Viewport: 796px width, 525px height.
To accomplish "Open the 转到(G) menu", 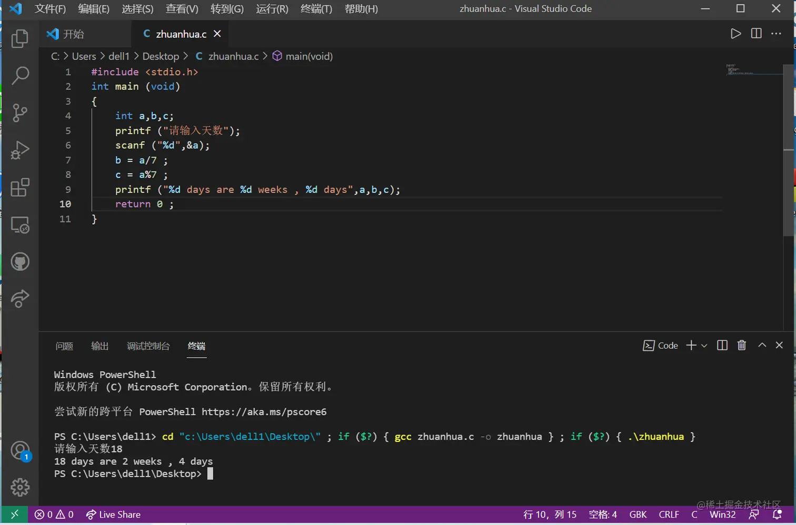I will click(x=227, y=9).
